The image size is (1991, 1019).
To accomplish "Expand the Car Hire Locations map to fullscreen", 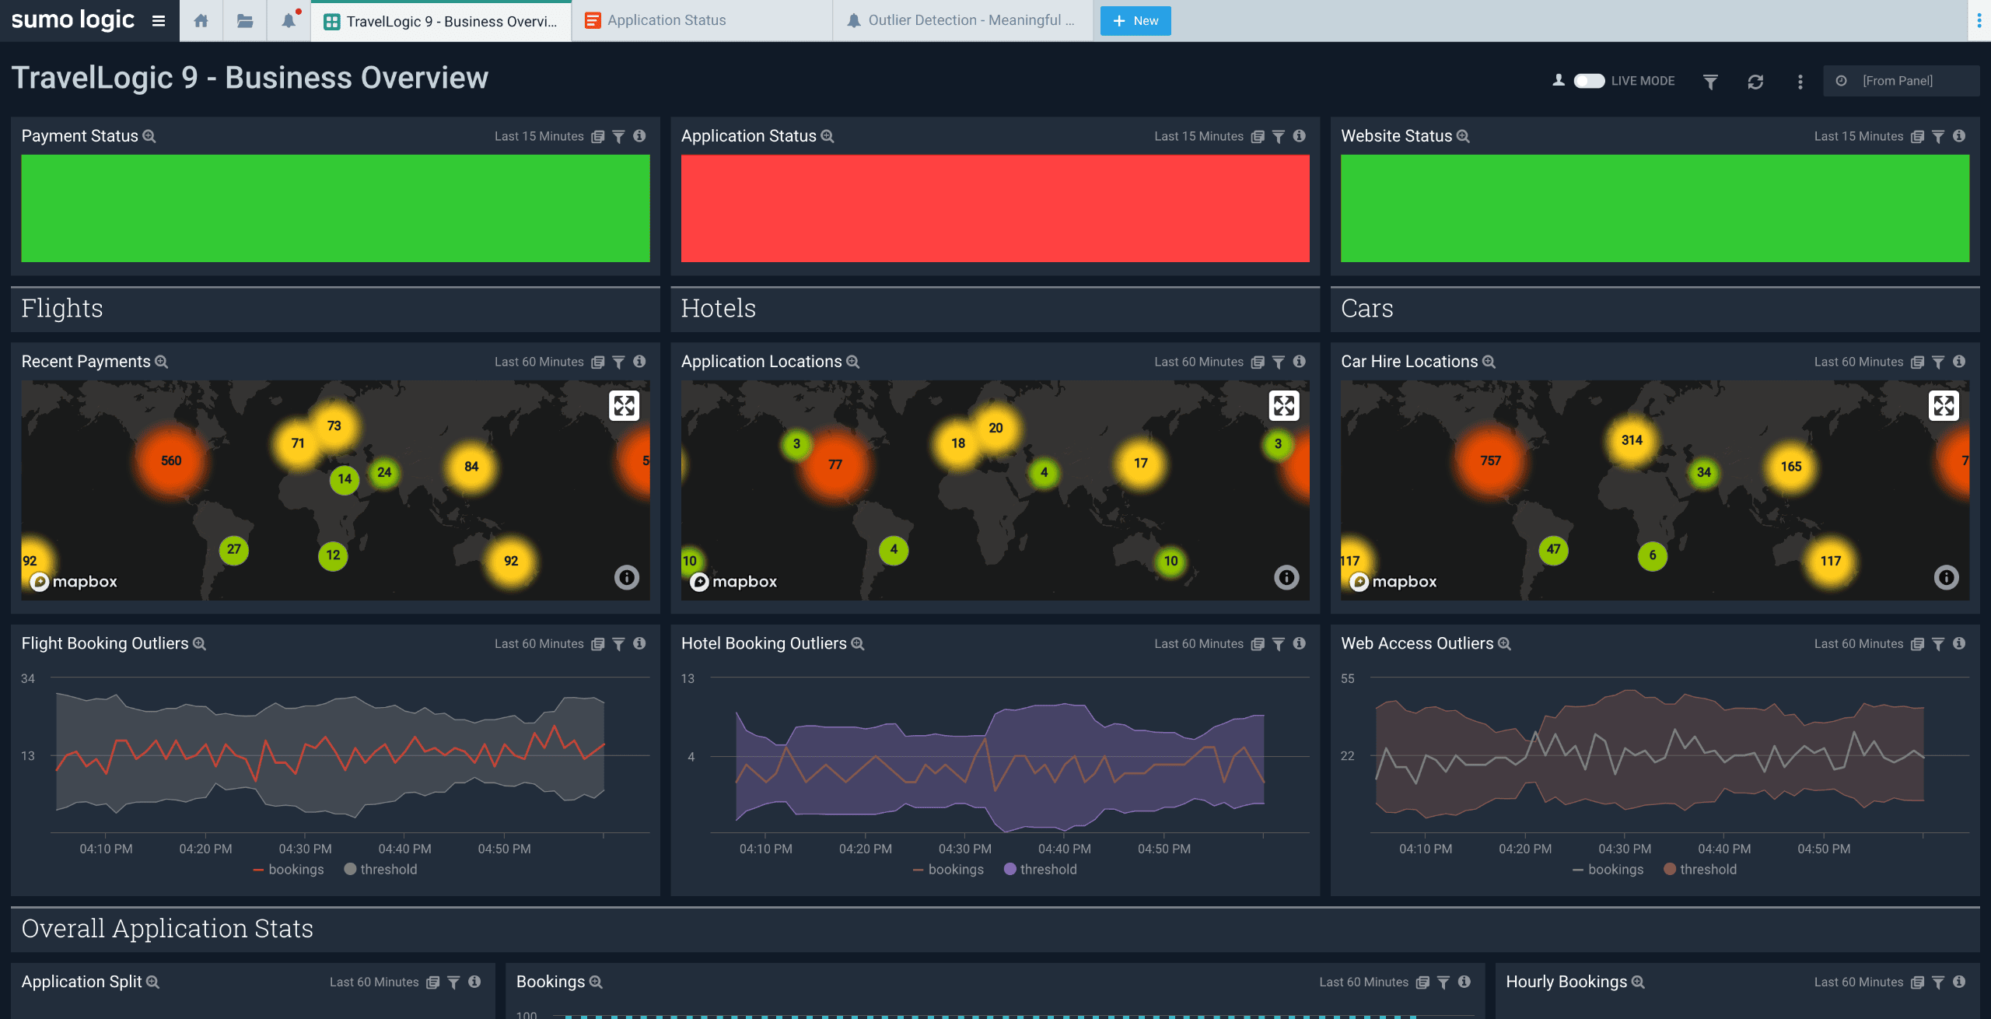I will coord(1944,405).
